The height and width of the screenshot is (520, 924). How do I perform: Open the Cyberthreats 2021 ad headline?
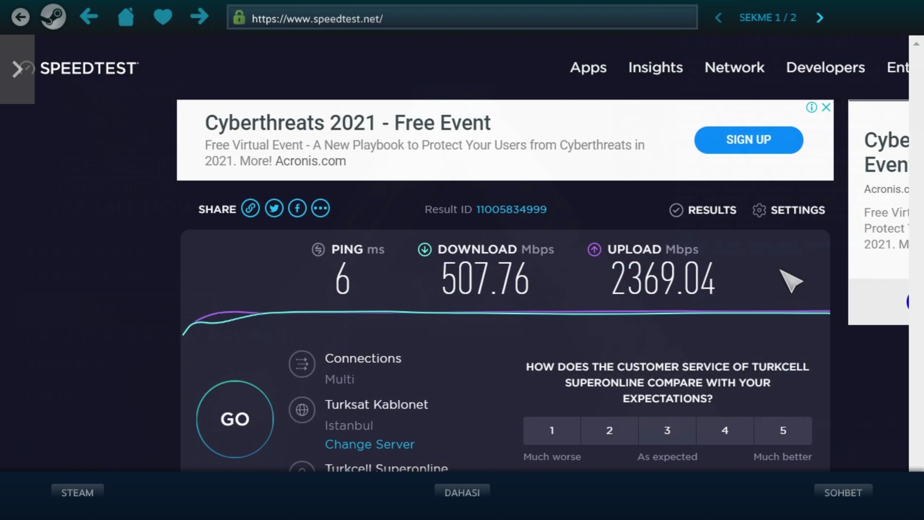[x=347, y=123]
